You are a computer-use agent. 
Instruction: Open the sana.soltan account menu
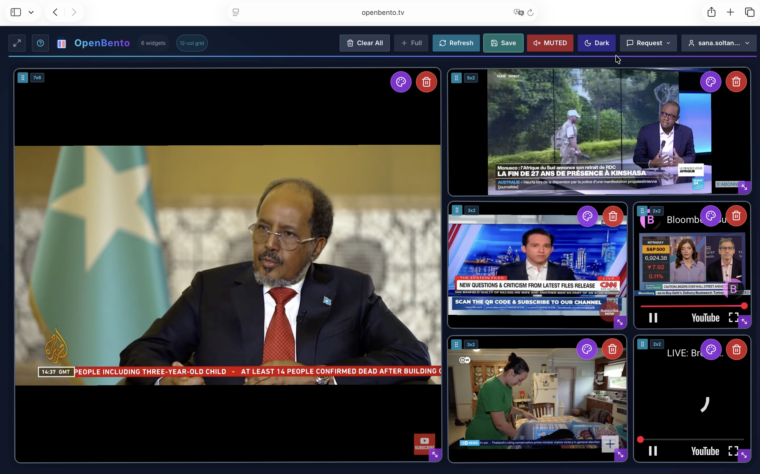tap(719, 43)
